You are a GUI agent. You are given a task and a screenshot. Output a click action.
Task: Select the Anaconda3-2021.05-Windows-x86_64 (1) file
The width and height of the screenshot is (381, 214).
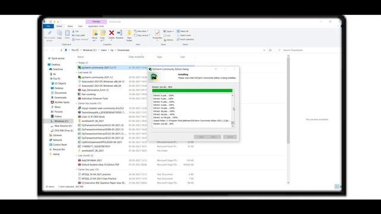101,82
